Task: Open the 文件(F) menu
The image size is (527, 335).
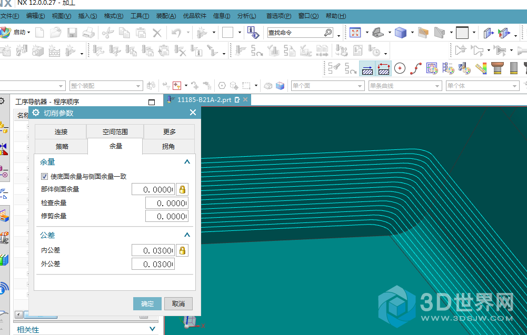Action: click(x=9, y=16)
